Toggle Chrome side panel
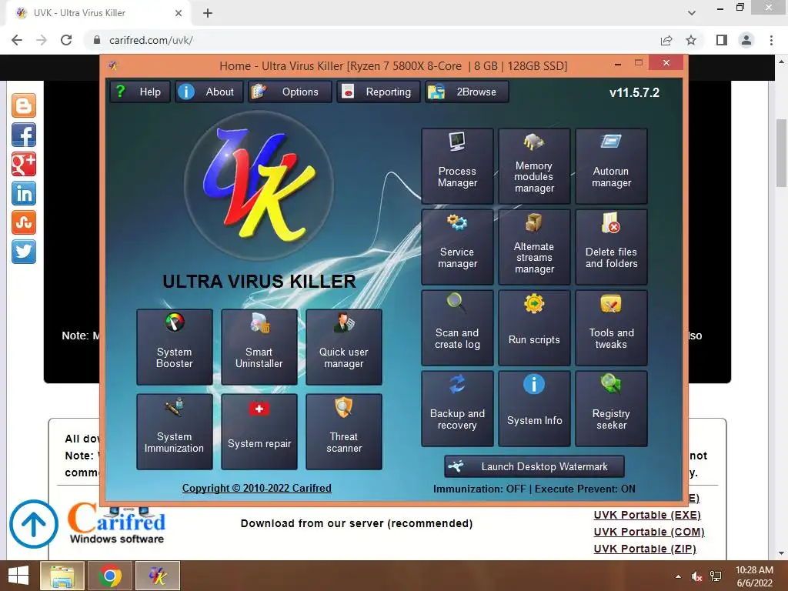This screenshot has width=788, height=591. click(x=722, y=40)
